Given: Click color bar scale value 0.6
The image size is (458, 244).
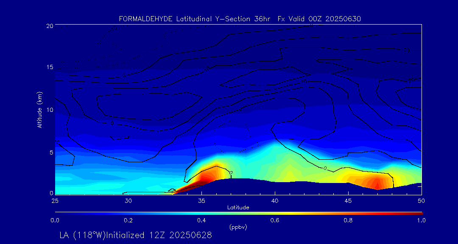Looking at the screenshot, I should [275, 220].
